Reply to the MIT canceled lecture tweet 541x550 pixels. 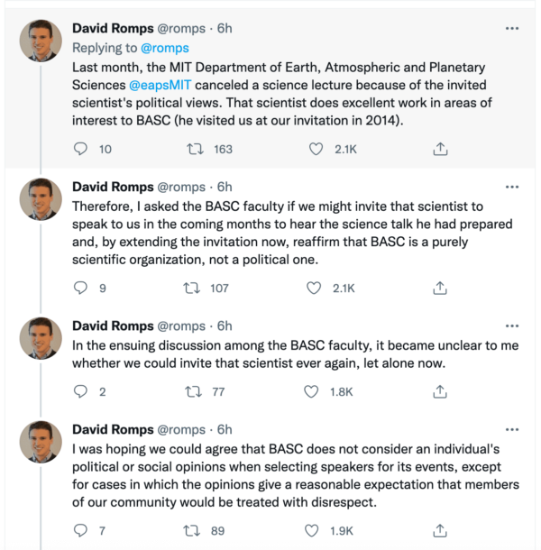(78, 149)
